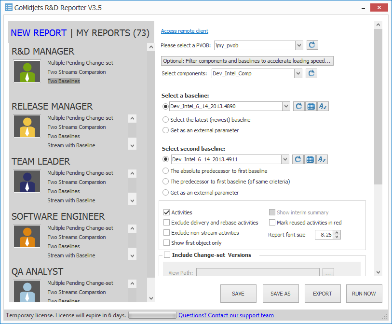
Task: Open the Dev_Intel_Comp components dropdown
Action: 298,73
